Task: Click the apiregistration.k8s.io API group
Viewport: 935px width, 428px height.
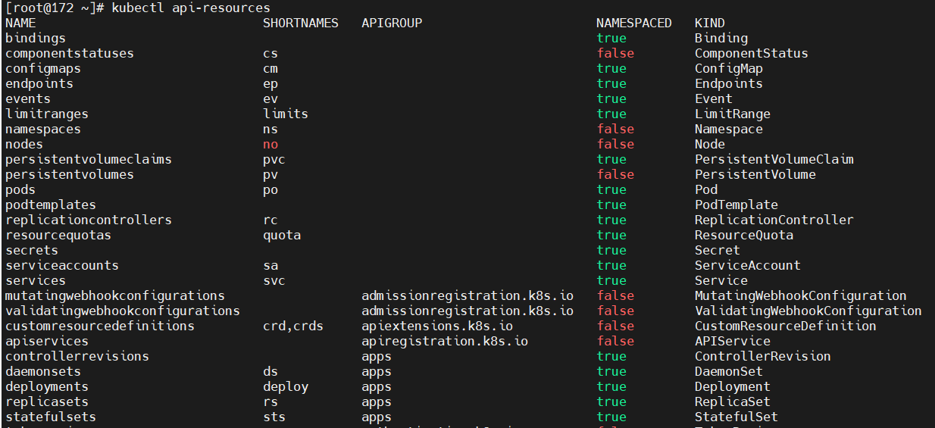Action: pyautogui.click(x=444, y=341)
